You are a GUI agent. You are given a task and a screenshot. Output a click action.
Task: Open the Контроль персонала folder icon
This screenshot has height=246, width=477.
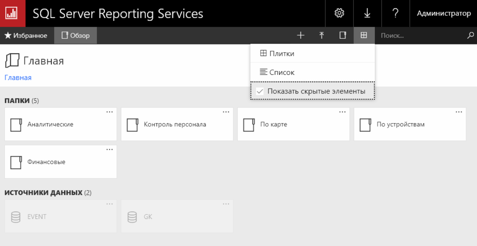click(132, 125)
